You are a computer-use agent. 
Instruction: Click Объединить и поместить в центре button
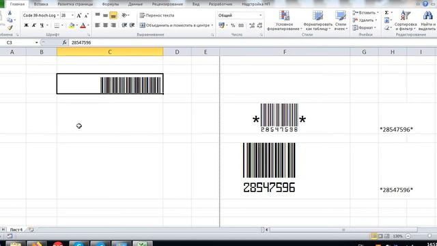(x=175, y=25)
